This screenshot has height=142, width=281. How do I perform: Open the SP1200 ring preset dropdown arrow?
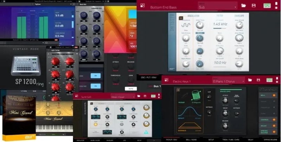click(x=43, y=43)
